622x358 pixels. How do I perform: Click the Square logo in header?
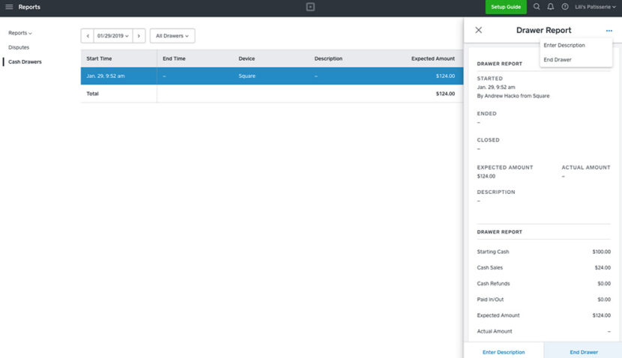click(310, 7)
